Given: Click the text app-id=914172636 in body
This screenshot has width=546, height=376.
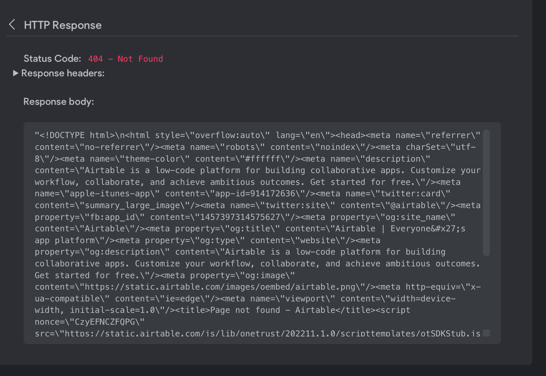Looking at the screenshot, I should click(255, 194).
